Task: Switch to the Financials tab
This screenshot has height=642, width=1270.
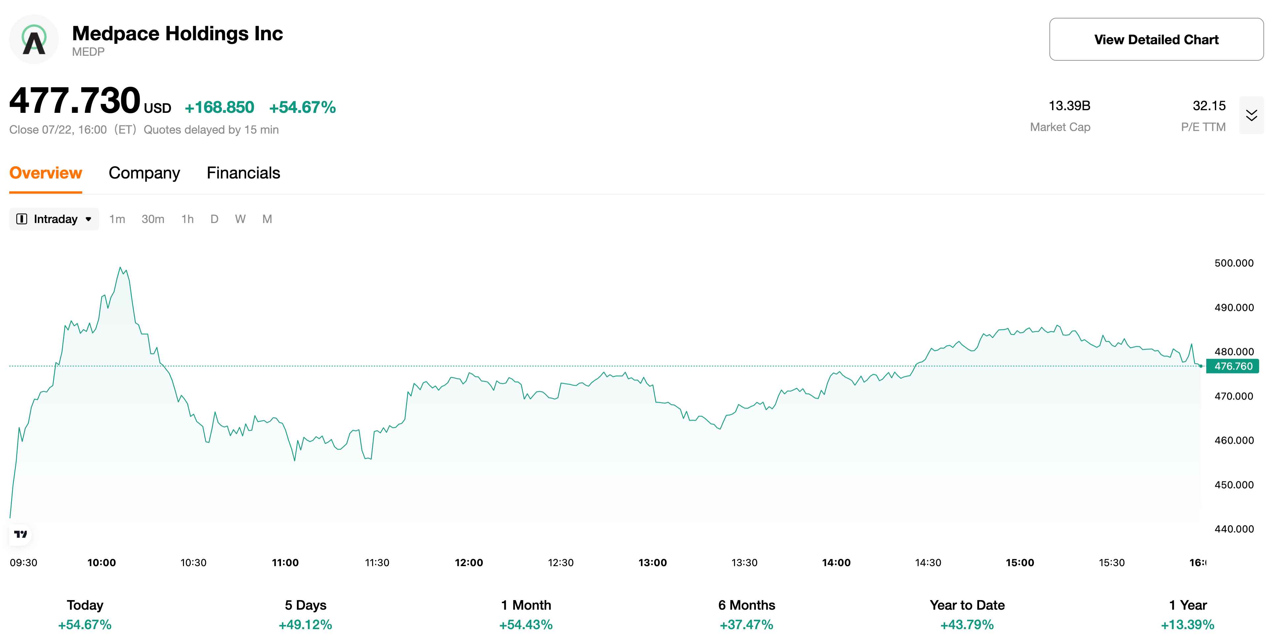Action: (243, 173)
